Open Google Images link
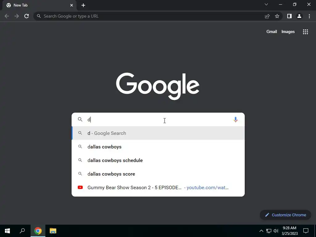 288,32
